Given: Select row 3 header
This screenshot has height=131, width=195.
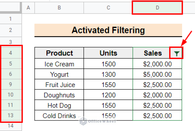Looking at the screenshot, I should [x=11, y=42].
